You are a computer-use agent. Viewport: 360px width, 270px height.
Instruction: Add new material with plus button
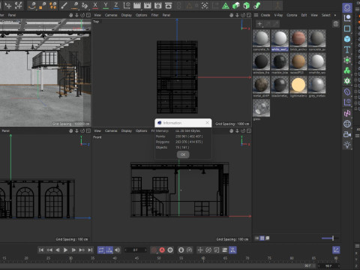tap(259, 24)
